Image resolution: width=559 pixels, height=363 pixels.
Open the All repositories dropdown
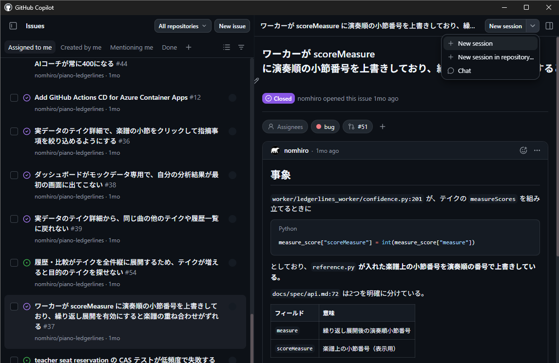[x=183, y=26]
